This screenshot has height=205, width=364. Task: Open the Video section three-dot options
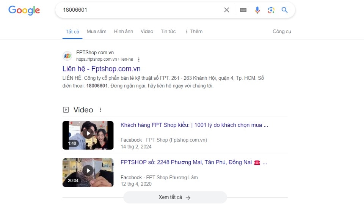(100, 110)
